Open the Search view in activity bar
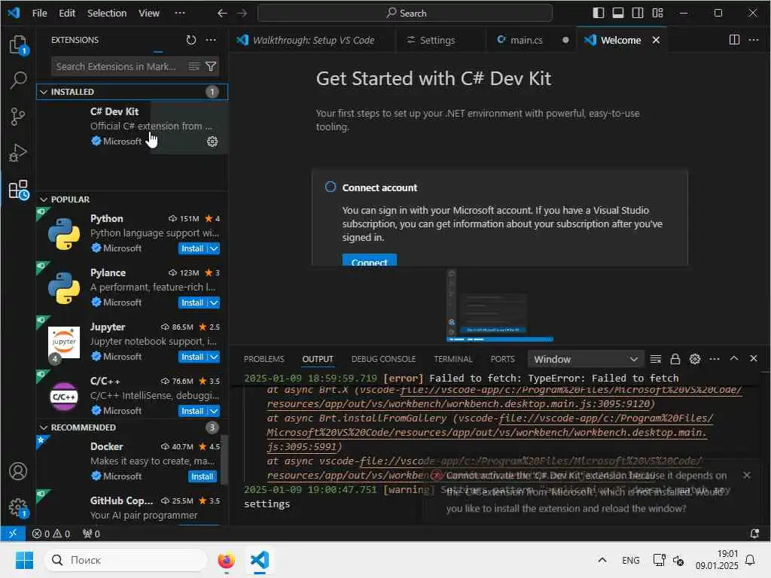Image resolution: width=771 pixels, height=578 pixels. point(18,81)
